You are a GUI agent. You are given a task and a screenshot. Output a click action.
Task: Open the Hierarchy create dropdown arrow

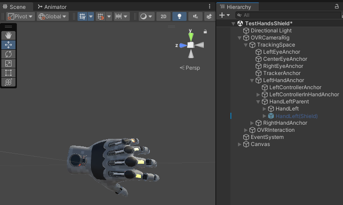click(x=228, y=15)
